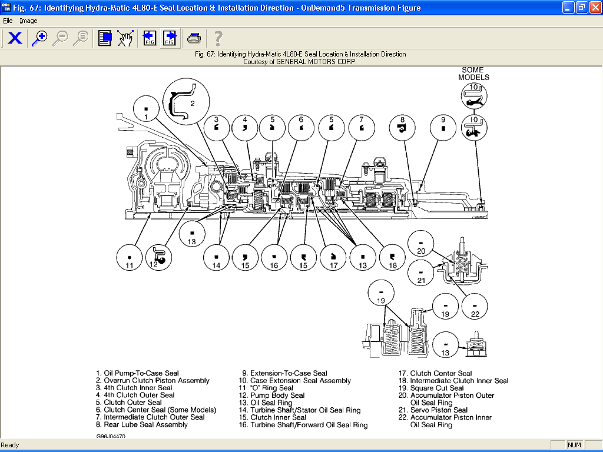This screenshot has height=452, width=603.
Task: Click legend entry '4. 4th Clutch Outer Seal'
Action: 135,395
